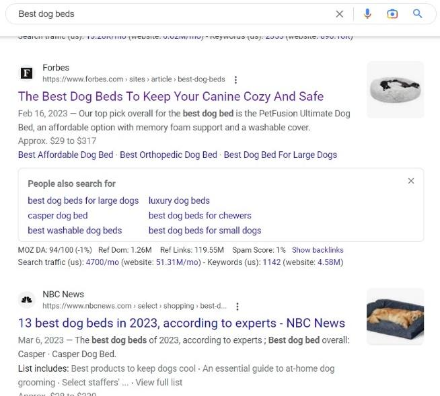Clear the search box with the X icon
This screenshot has height=396, width=440.
340,13
